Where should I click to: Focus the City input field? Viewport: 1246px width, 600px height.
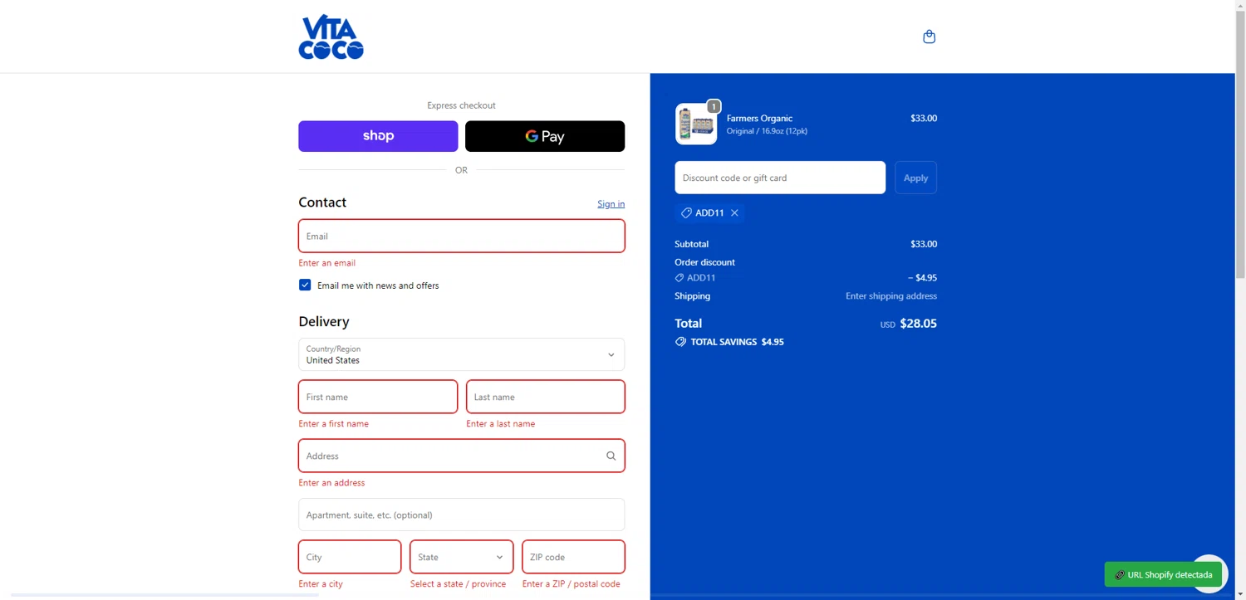point(350,557)
